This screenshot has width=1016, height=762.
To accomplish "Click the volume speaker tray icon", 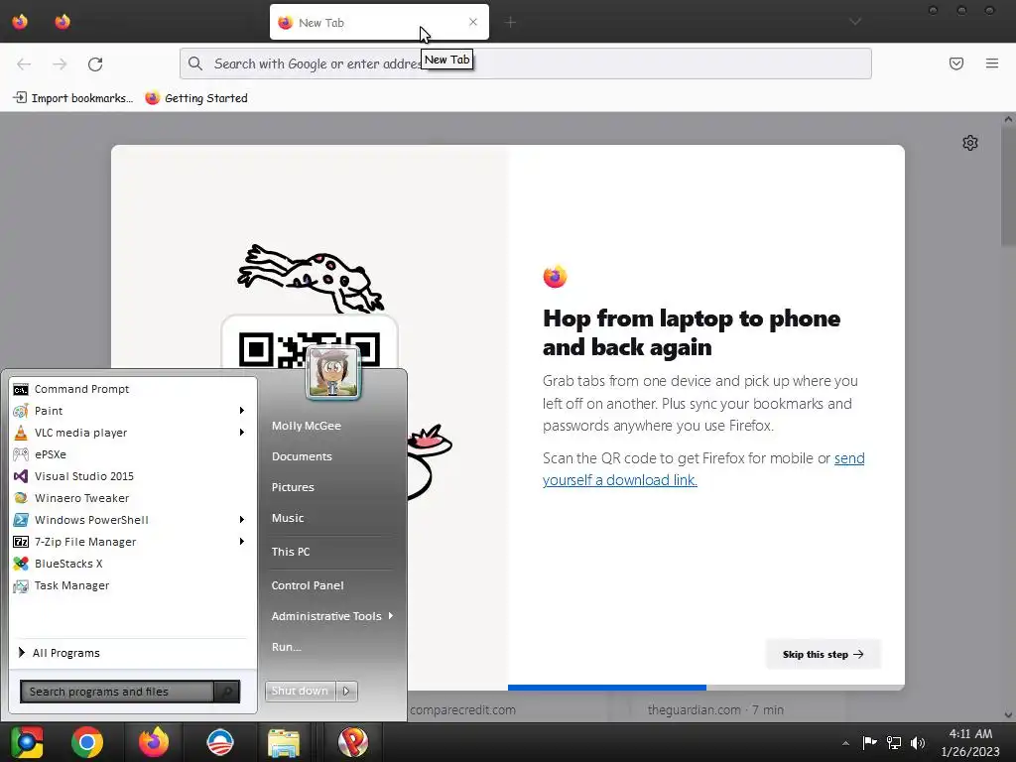I will 918,743.
